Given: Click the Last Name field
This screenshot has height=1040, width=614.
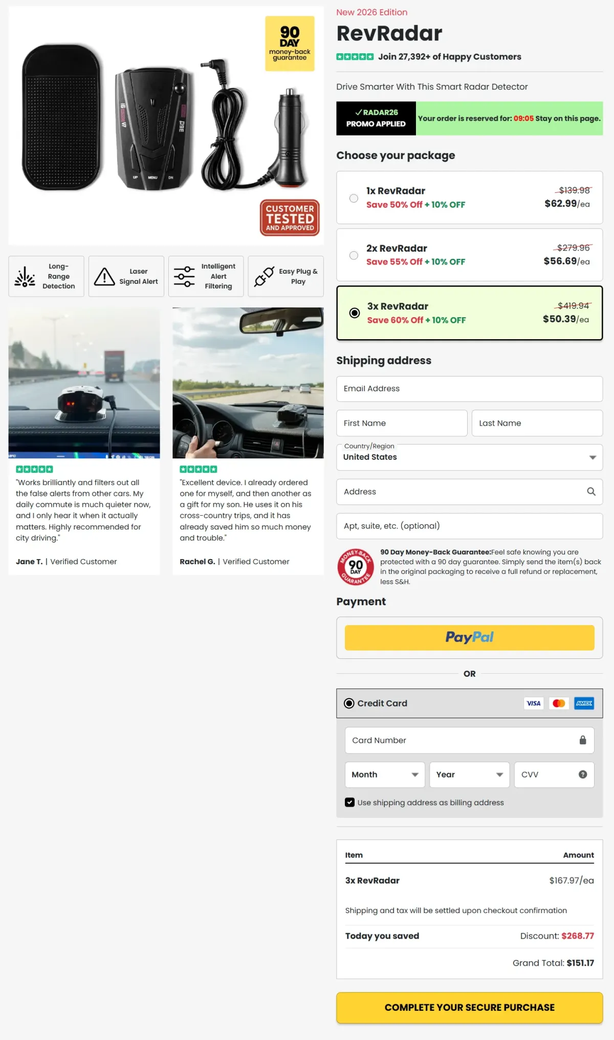Looking at the screenshot, I should [537, 423].
